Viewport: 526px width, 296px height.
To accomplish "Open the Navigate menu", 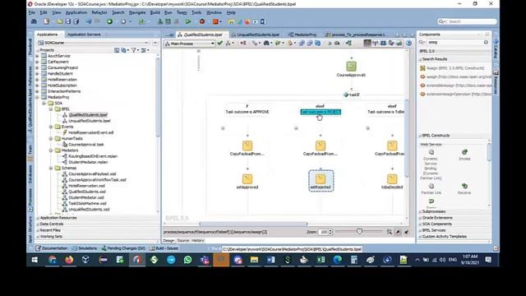I will tap(137, 12).
